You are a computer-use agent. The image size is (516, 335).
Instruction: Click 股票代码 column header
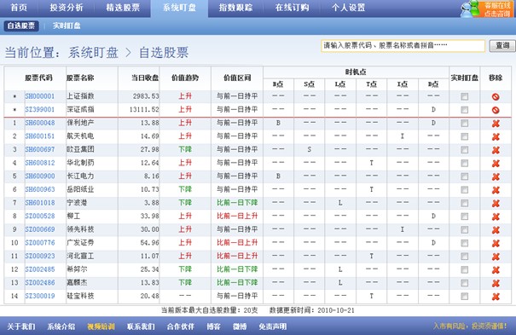click(x=38, y=78)
